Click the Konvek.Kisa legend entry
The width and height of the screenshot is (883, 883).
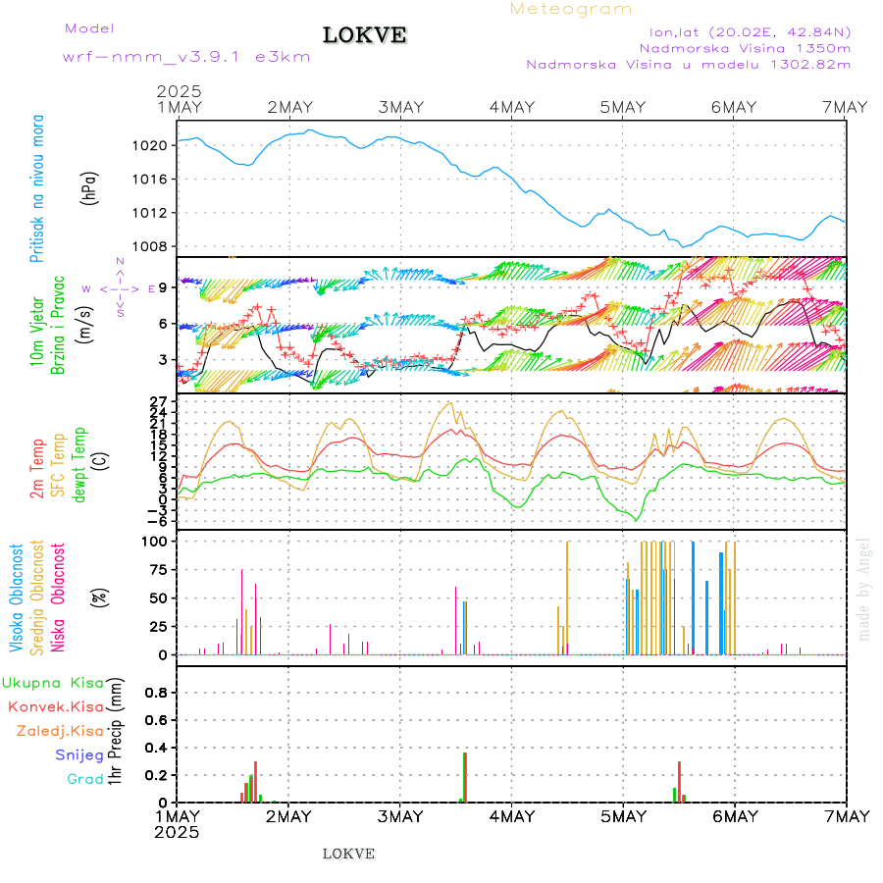[56, 706]
